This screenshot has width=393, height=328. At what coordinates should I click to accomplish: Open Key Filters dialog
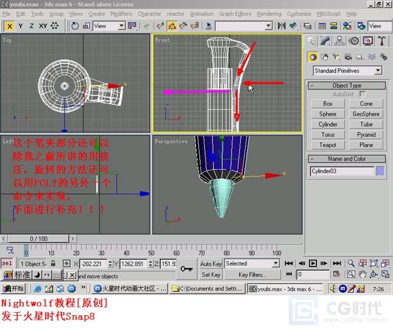(252, 275)
